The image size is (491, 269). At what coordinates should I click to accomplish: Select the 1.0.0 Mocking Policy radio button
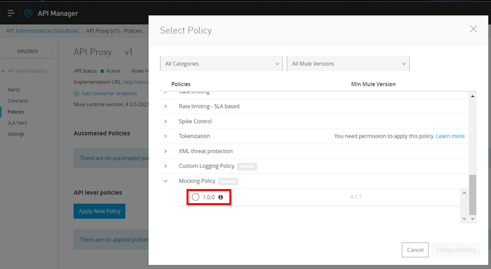[x=196, y=197]
